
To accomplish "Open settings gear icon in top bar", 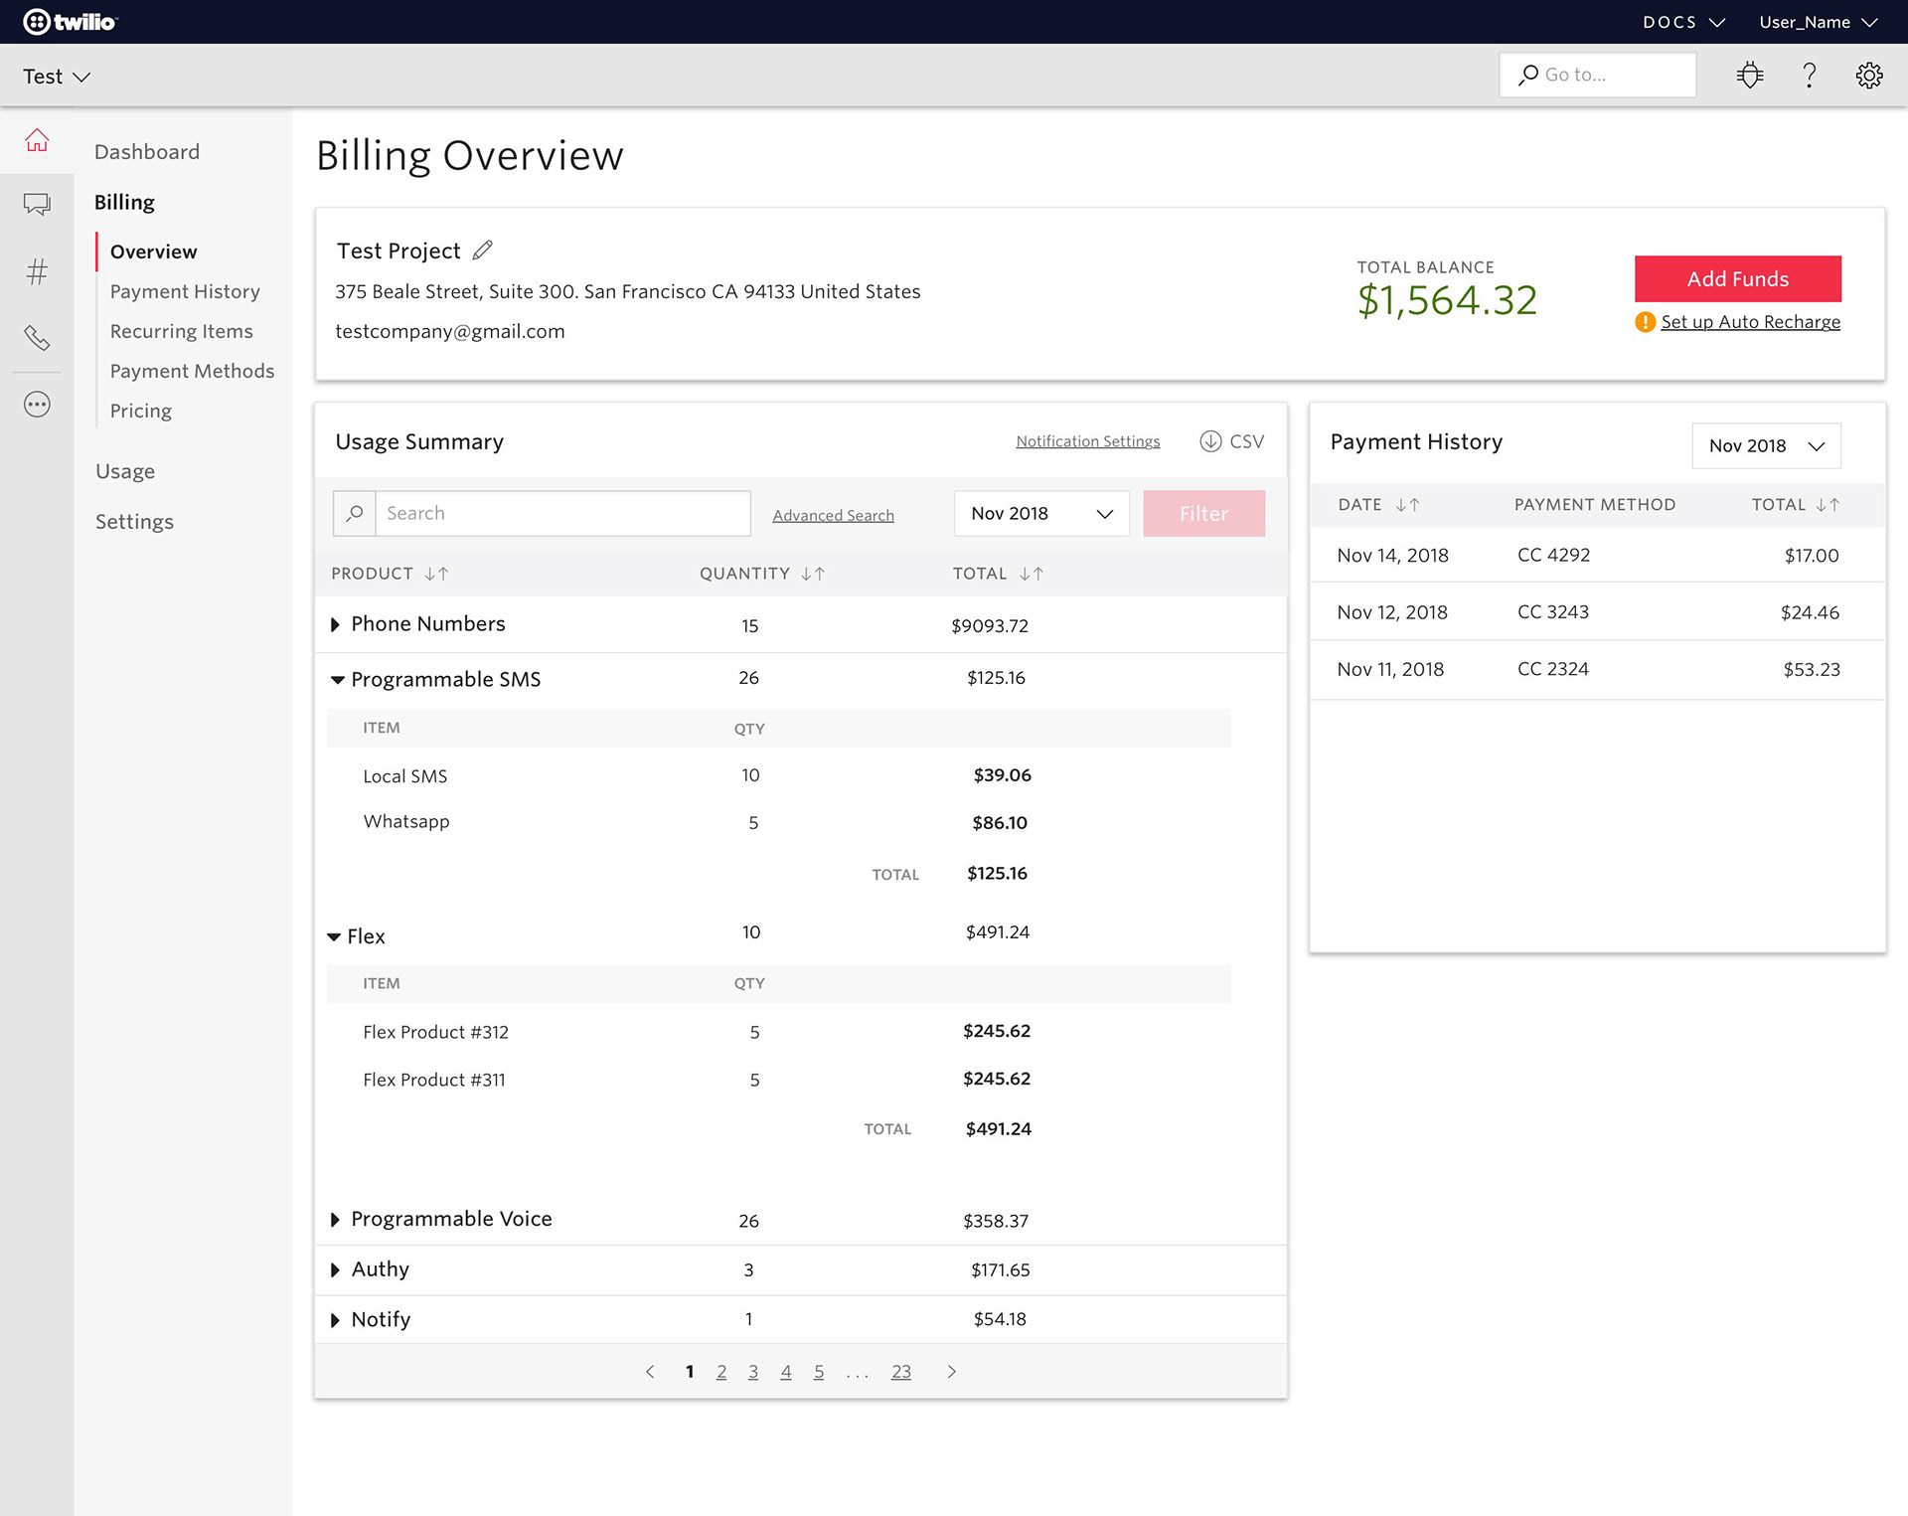I will point(1869,76).
